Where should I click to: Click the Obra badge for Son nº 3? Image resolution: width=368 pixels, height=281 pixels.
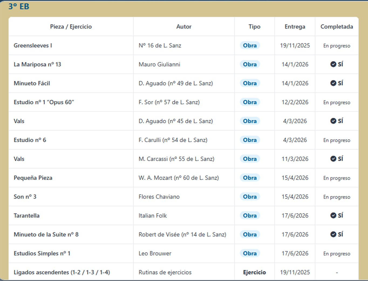click(x=250, y=197)
